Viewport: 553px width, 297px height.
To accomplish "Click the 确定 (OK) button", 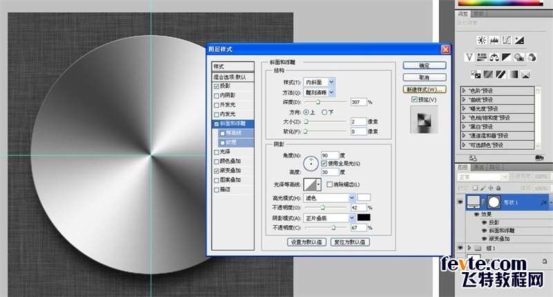I will (x=424, y=66).
